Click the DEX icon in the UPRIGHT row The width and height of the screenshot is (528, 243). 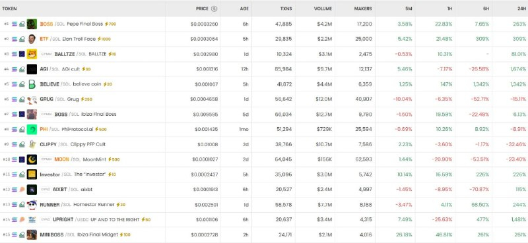pyautogui.click(x=22, y=219)
